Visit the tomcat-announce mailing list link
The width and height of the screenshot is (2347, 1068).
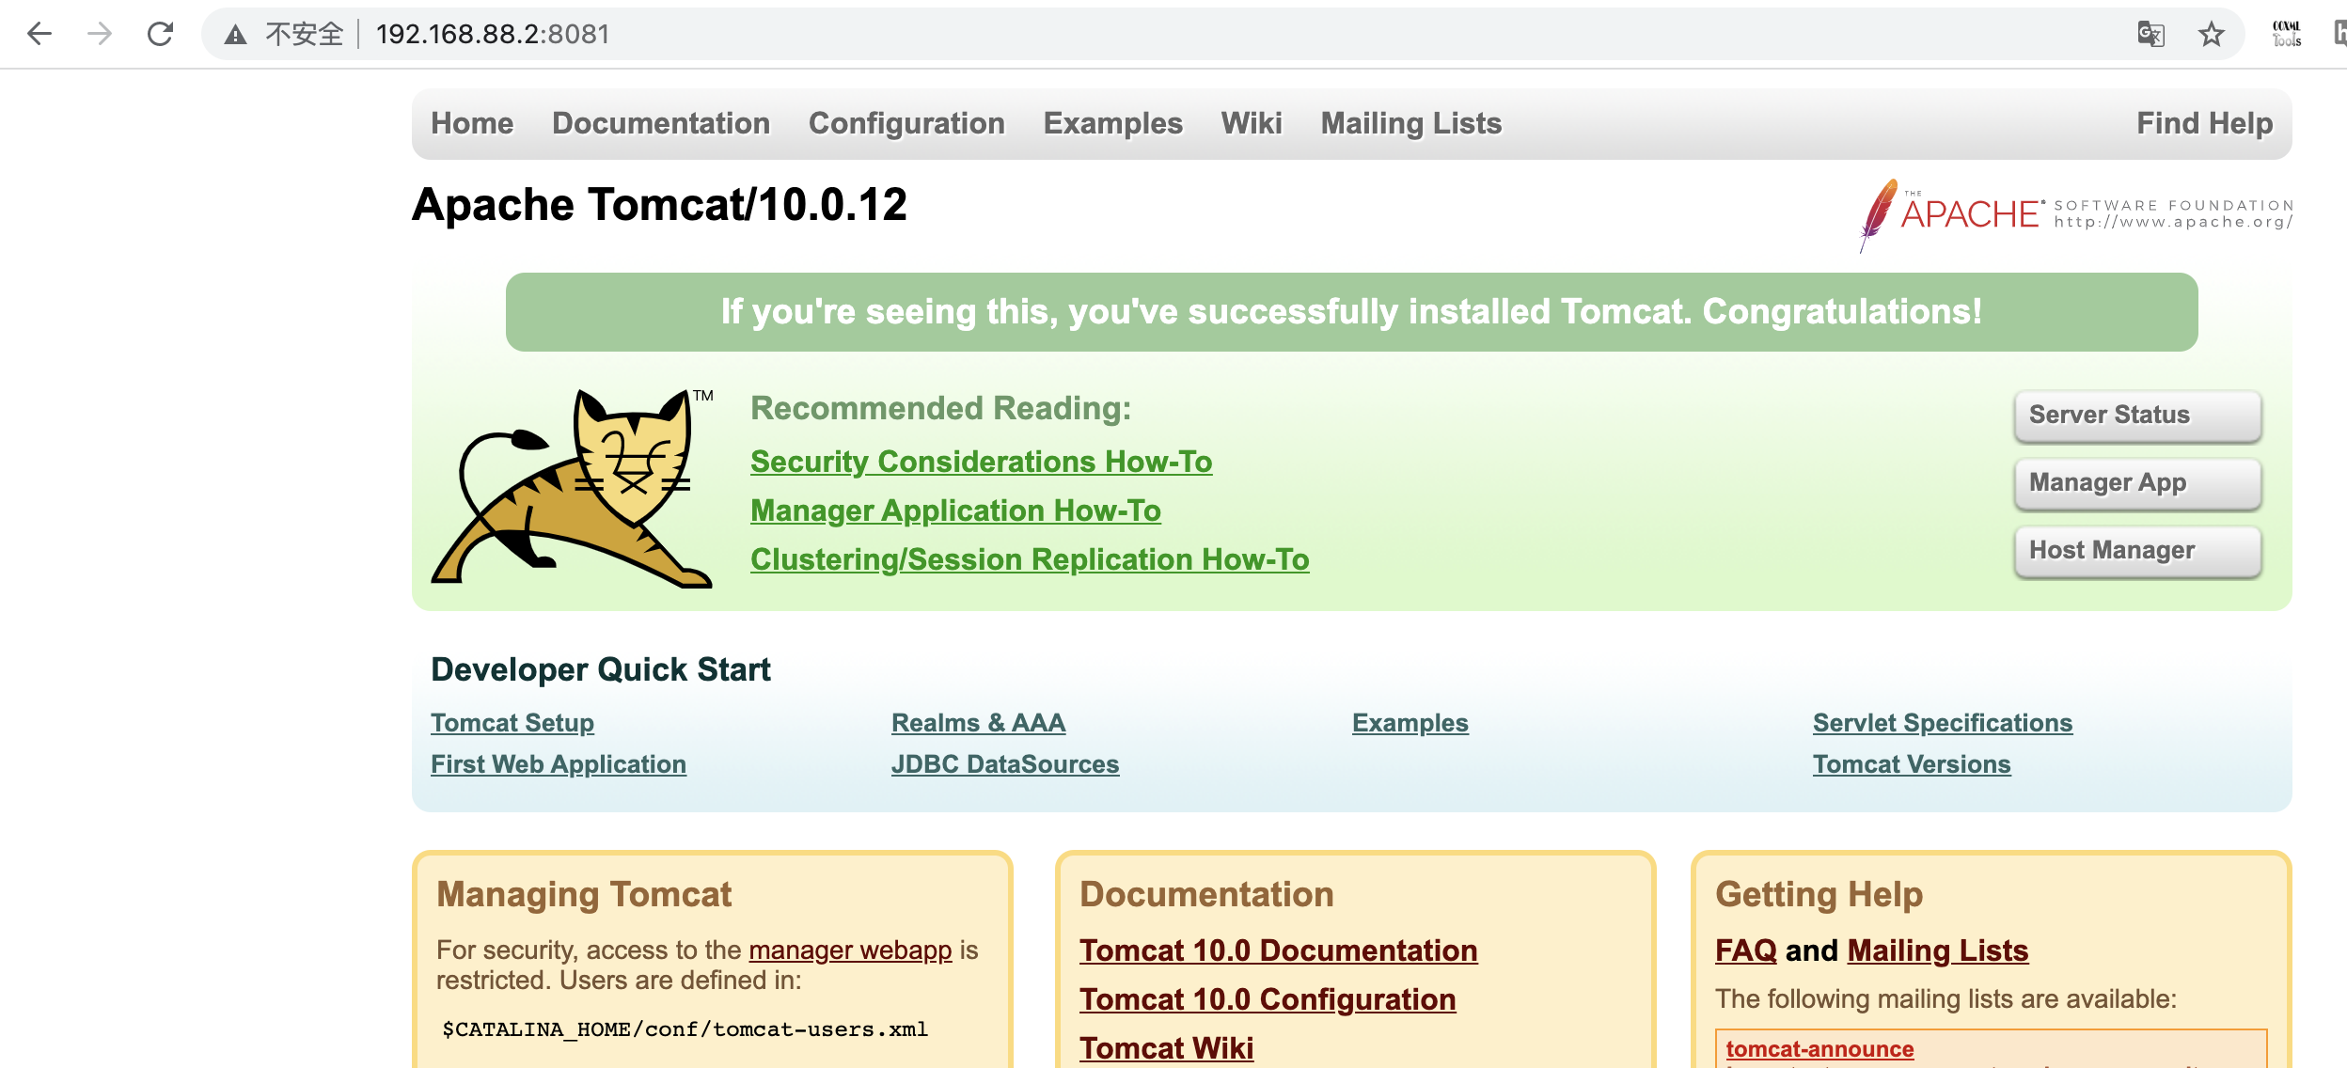tap(1819, 1048)
